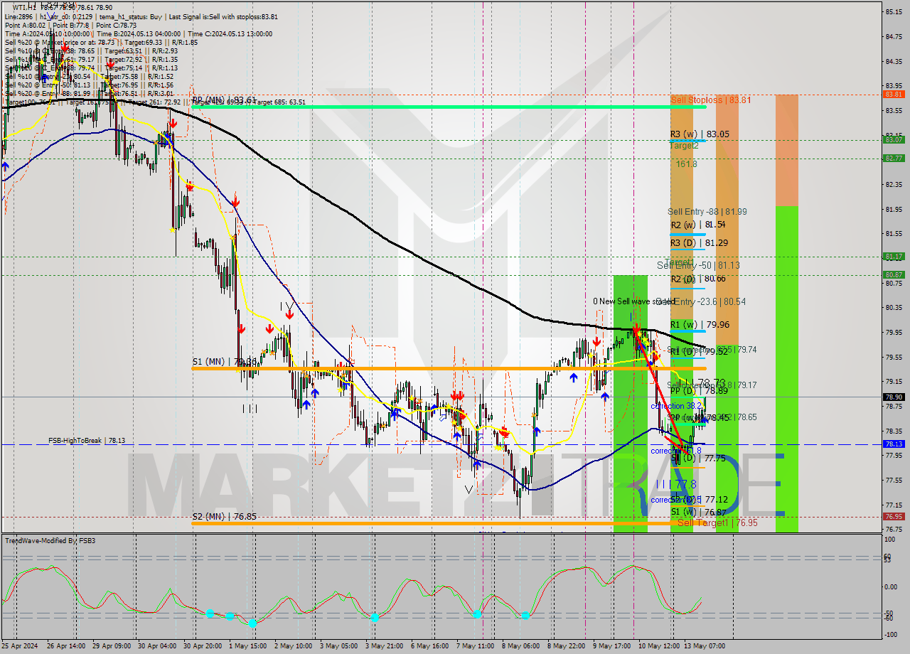Click the 'S2 (MN) | 76.85' label
910x654 pixels.
coord(224,517)
